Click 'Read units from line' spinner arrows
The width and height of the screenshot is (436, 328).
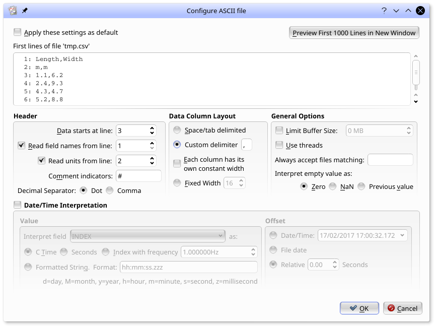[152, 161]
